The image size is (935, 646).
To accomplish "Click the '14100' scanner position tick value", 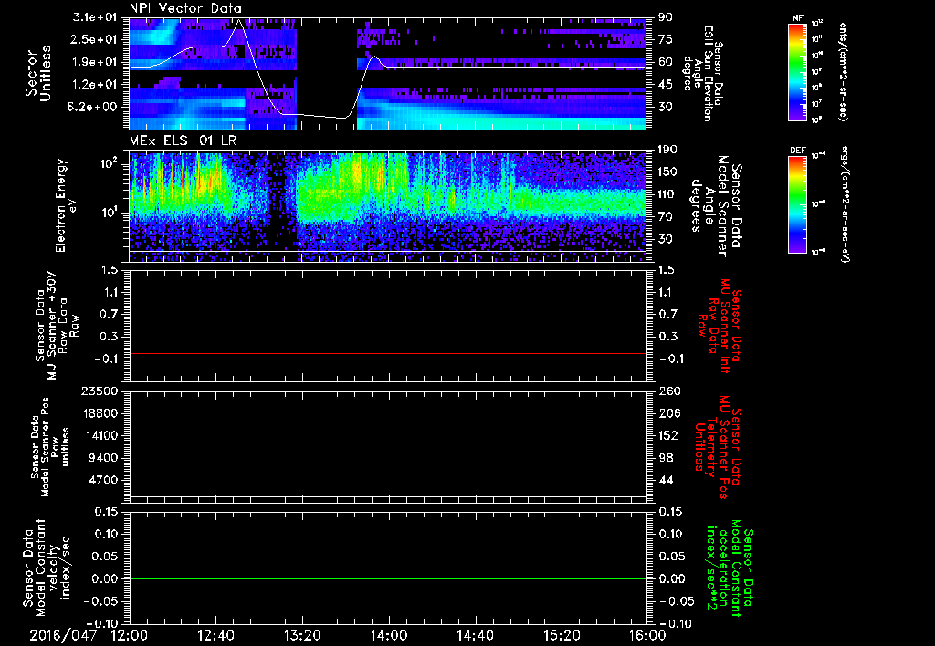I will pos(99,435).
